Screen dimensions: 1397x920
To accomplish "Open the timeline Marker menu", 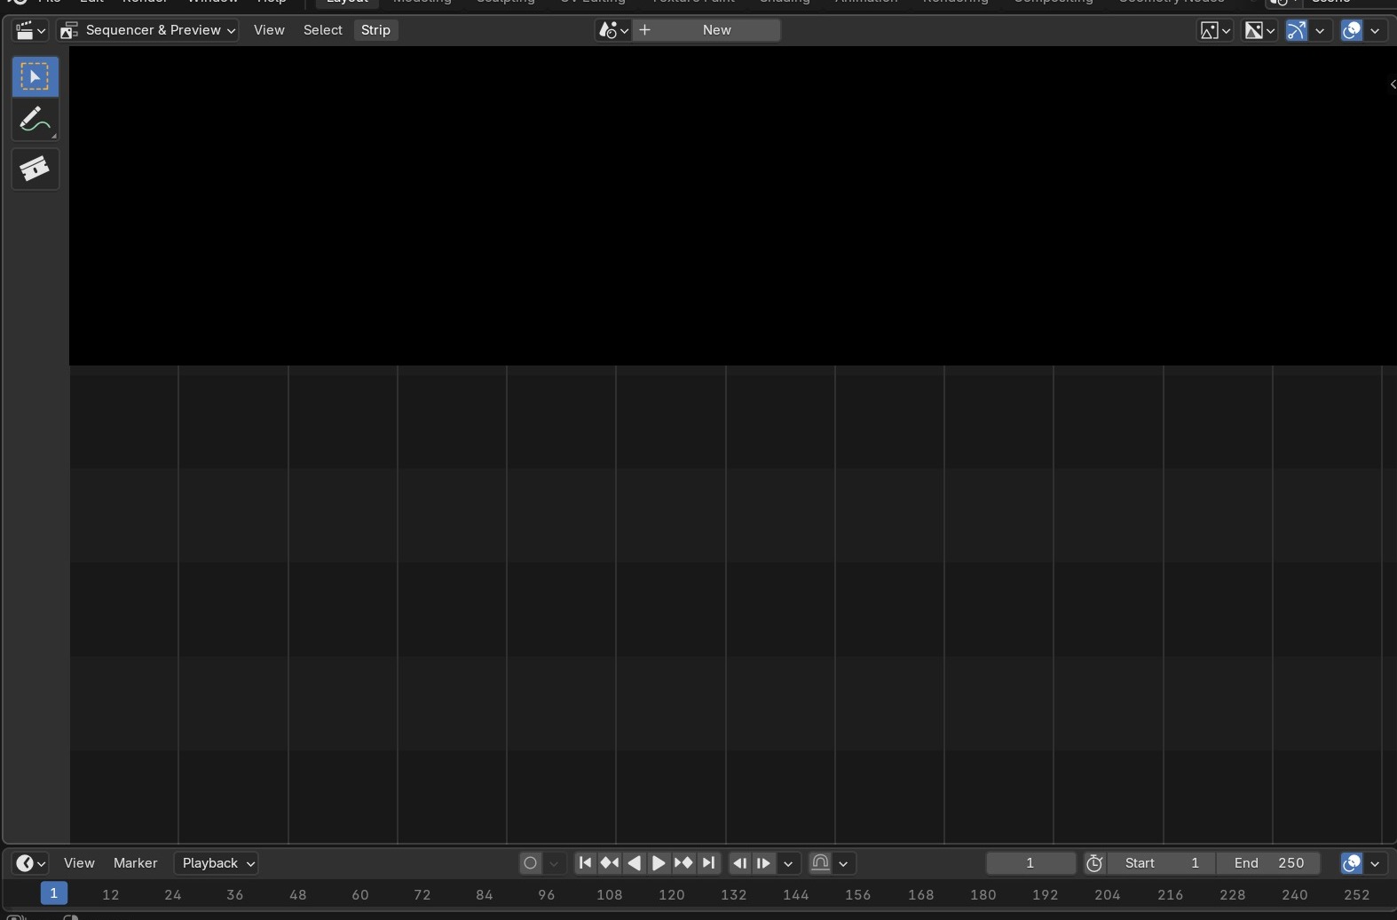I will tap(135, 863).
